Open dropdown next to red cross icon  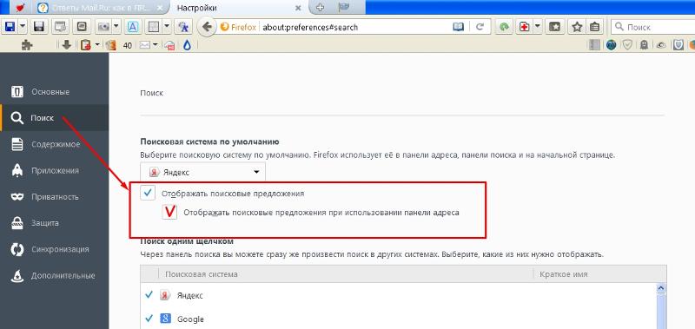(537, 27)
